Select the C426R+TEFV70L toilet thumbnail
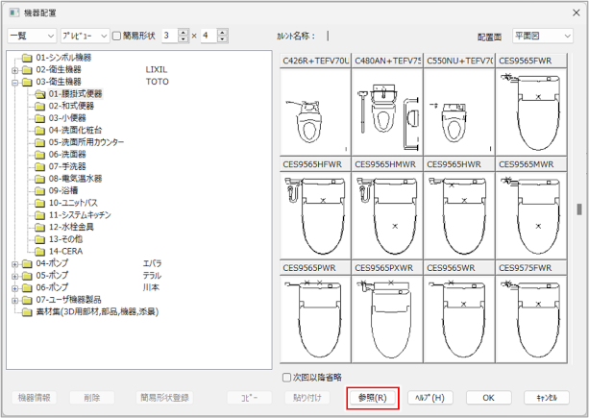 (315, 110)
